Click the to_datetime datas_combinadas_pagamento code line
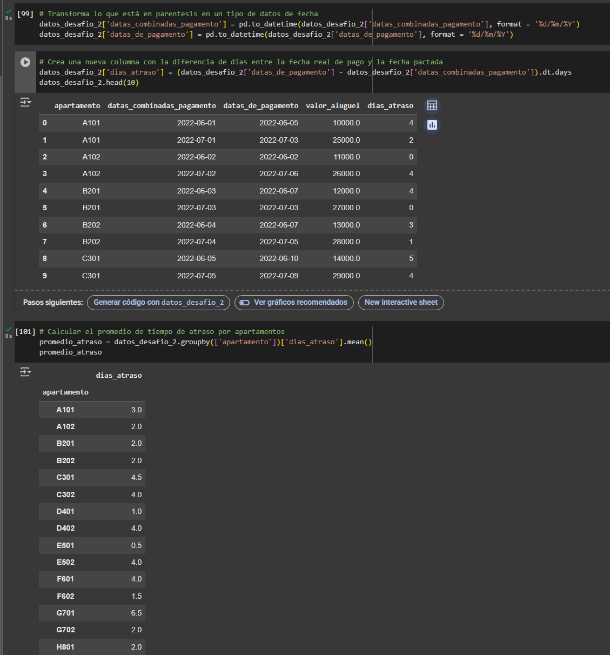The image size is (610, 655). 309,24
